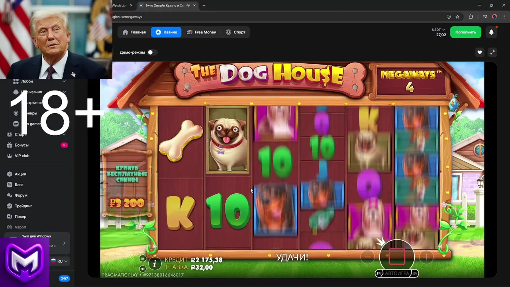Click the pug dog symbol on reels
The width and height of the screenshot is (510, 287).
point(228,140)
